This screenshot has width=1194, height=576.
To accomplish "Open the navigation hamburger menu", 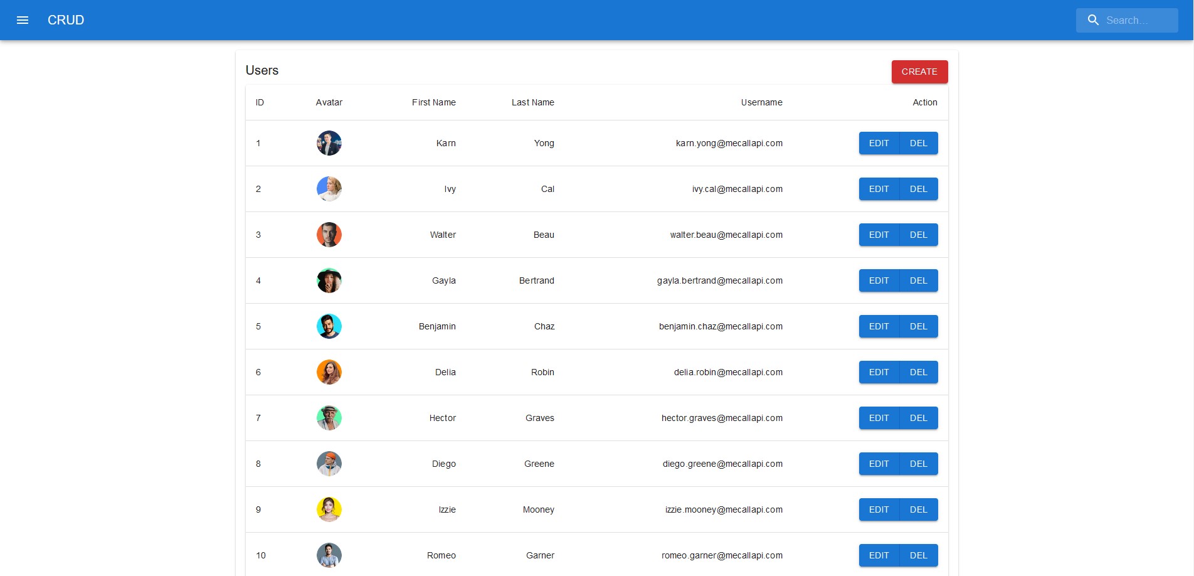I will (x=23, y=20).
